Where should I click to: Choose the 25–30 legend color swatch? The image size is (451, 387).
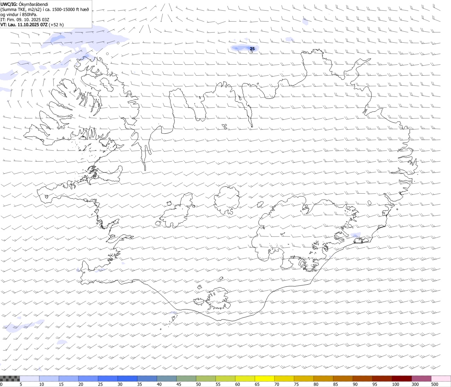point(107,378)
